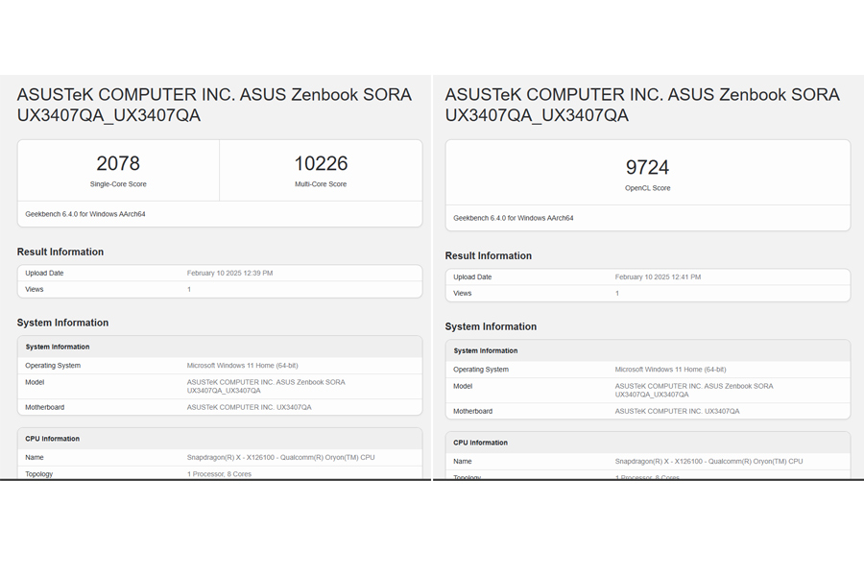The image size is (864, 576).
Task: Click the 10226 multi-core score value
Action: click(321, 163)
